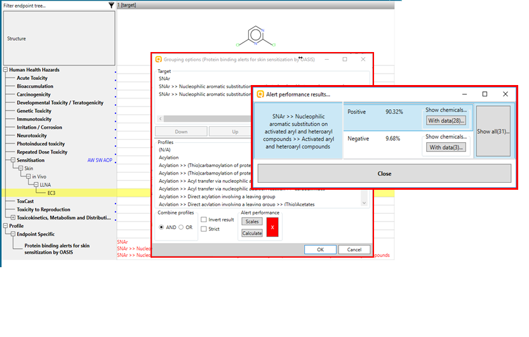Select Neurotoxicity in endpoint tree
Image resolution: width=529 pixels, height=337 pixels.
tap(32, 135)
